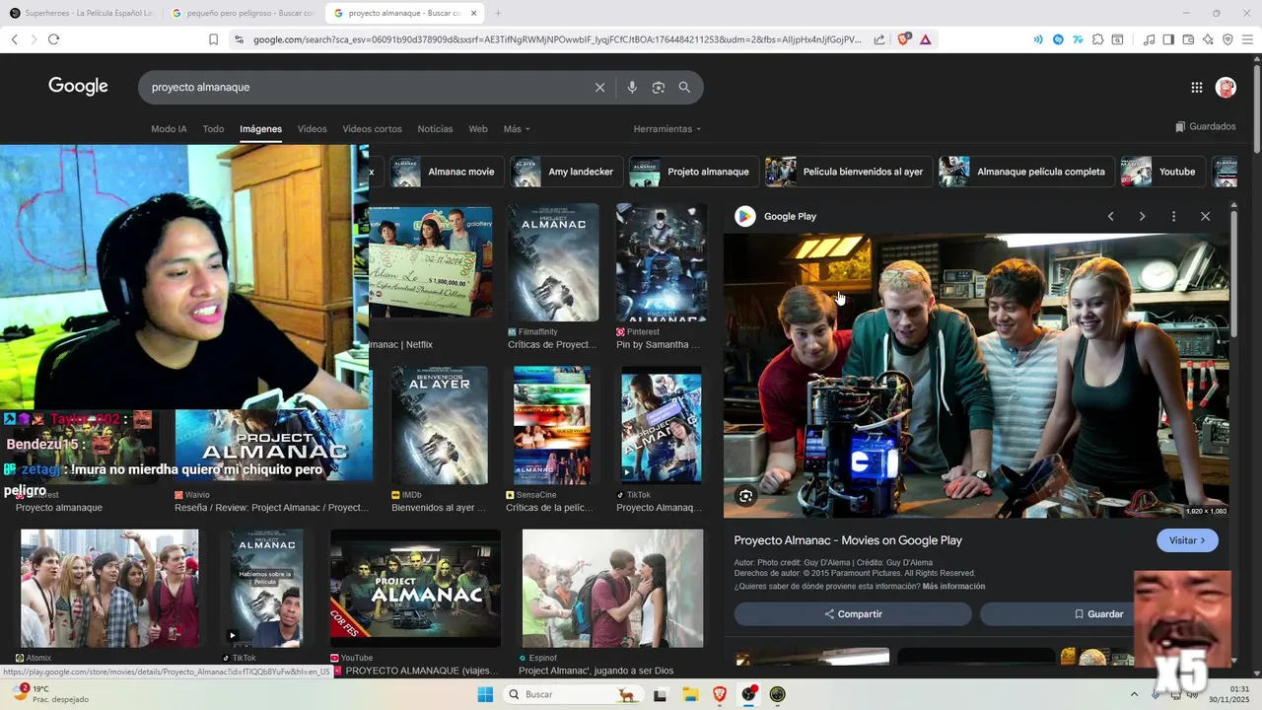Open Guardados saved items

point(1206,126)
